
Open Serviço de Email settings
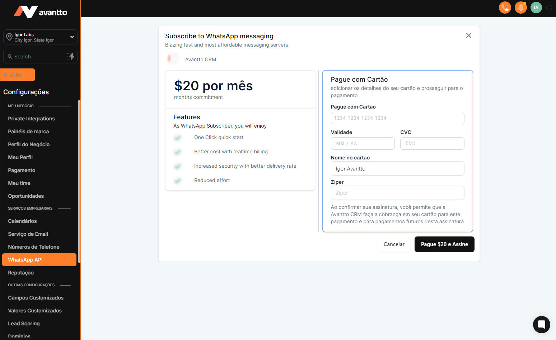(x=28, y=234)
